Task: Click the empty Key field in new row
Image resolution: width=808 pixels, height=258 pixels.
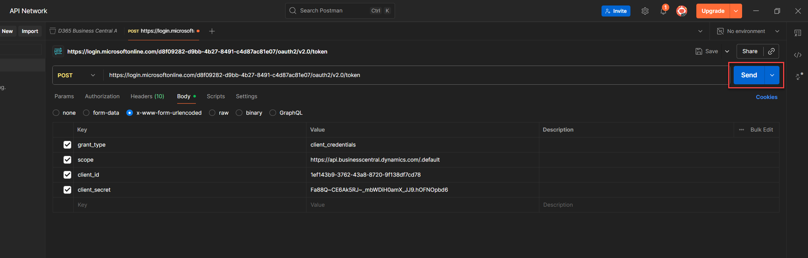Action: [190, 205]
